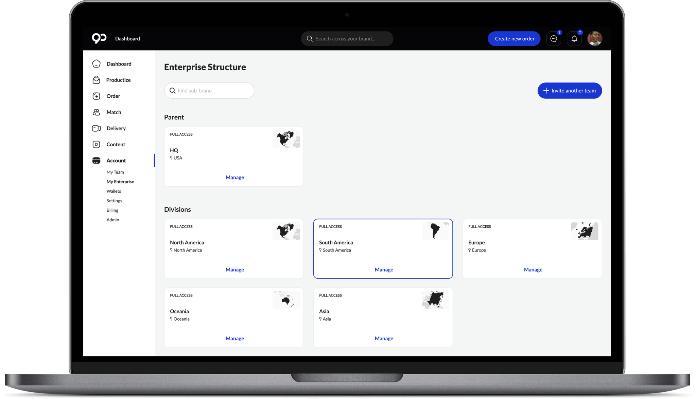Click Manage link for South America
696x399 pixels.
pyautogui.click(x=384, y=269)
